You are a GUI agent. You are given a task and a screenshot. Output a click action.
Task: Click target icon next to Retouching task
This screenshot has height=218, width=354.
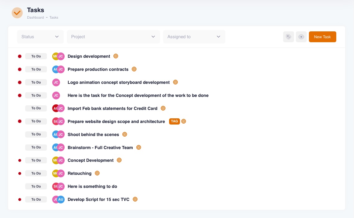97,173
